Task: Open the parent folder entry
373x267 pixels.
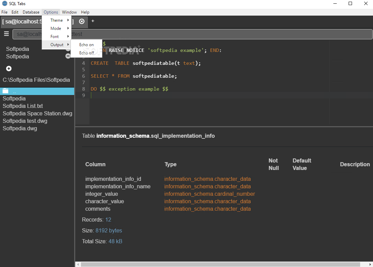Action: tap(37, 91)
